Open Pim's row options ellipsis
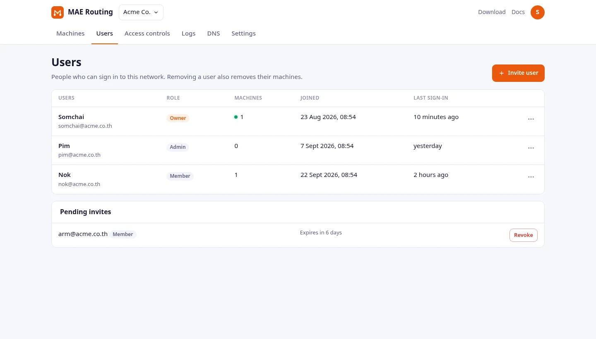This screenshot has width=596, height=339. 531,148
